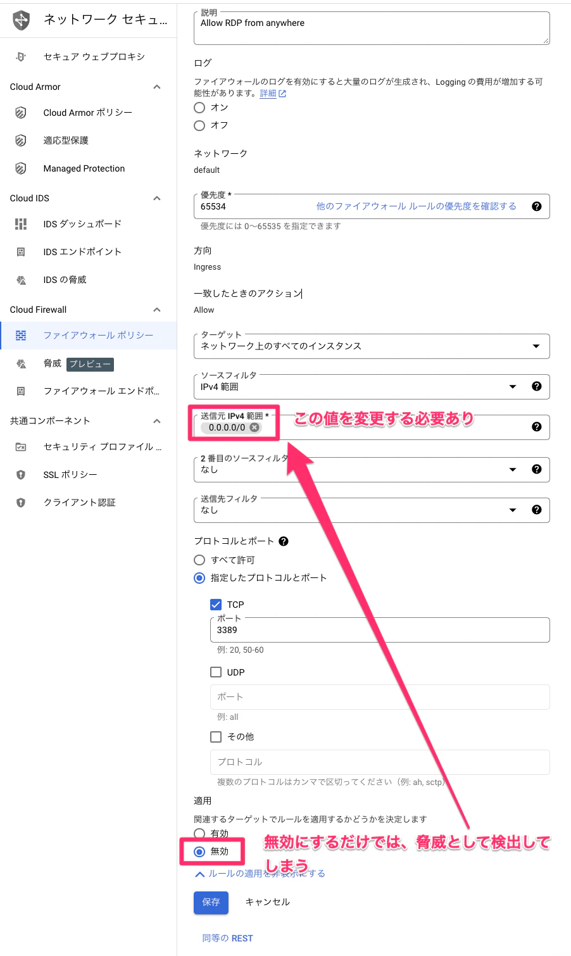Open the 詳細 logging link
571x956 pixels.
point(268,94)
